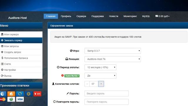188x106 pixels.
Task: Click the plus icon beside Создать запрос
Action: 2,52
